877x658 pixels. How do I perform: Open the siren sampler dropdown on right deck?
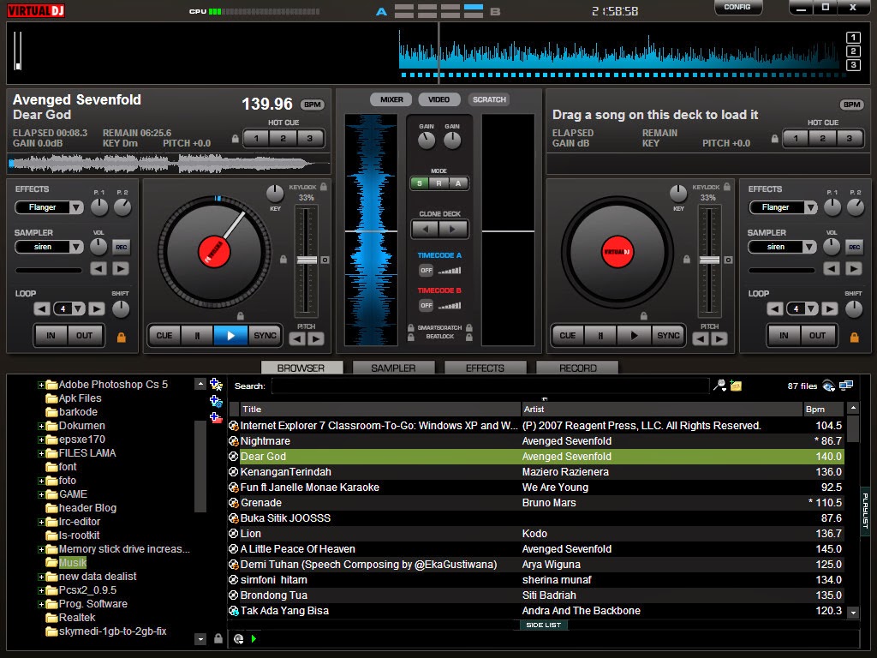[810, 247]
